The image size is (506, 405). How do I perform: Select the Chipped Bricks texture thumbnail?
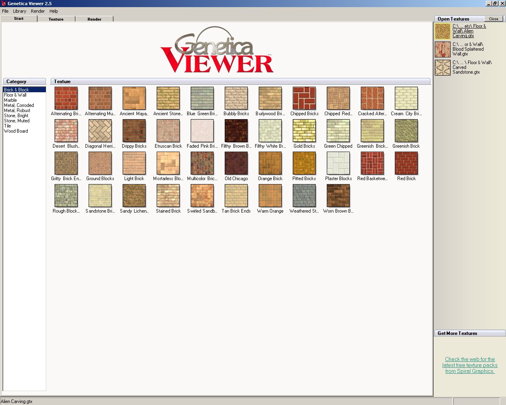pyautogui.click(x=304, y=98)
